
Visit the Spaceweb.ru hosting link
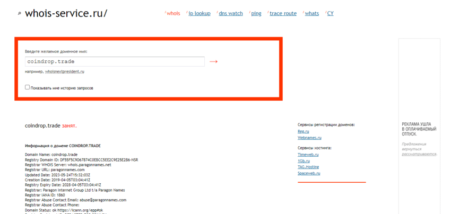coord(309,173)
